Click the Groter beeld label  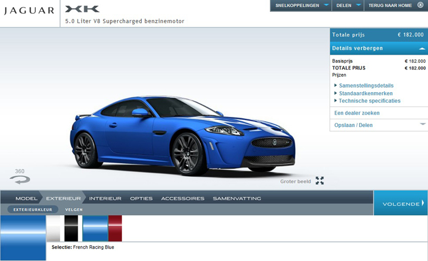point(295,181)
